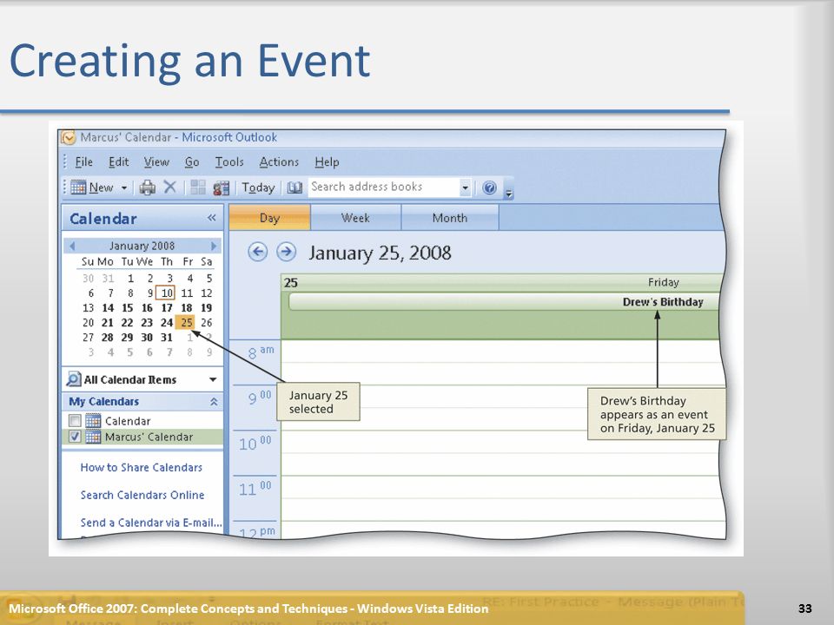Click How to Share Calendars link
The image size is (834, 625).
pos(142,468)
